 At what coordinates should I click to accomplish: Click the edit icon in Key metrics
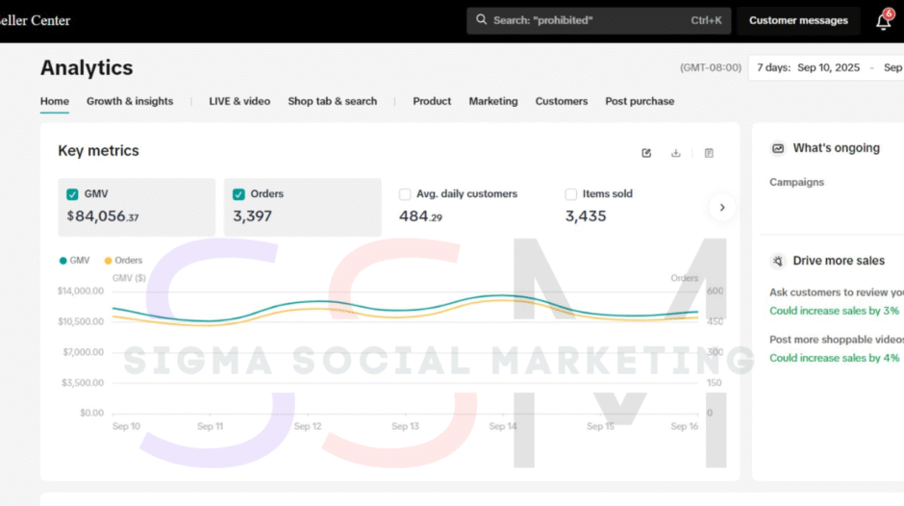(646, 153)
